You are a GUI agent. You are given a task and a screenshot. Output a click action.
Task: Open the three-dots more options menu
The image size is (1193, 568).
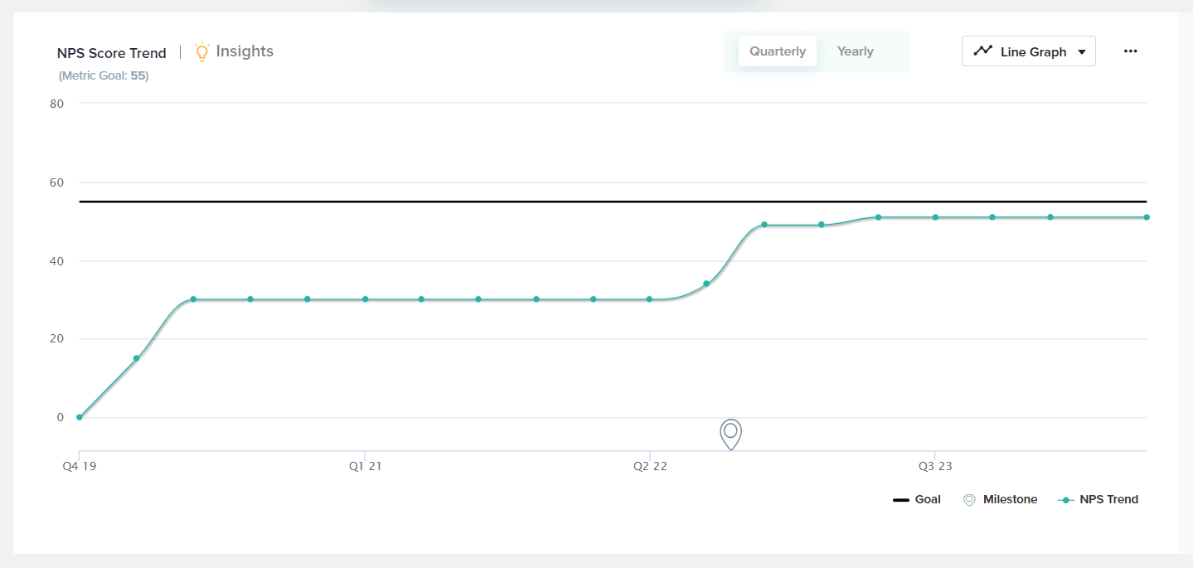coord(1130,51)
